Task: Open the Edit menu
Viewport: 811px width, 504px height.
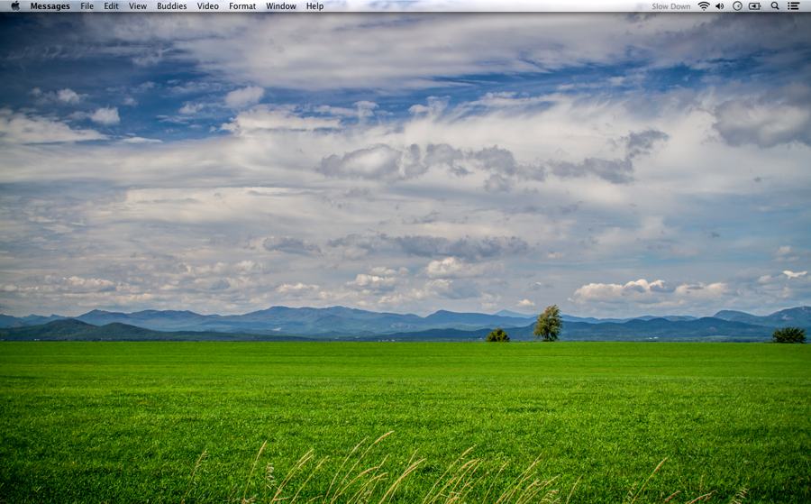Action: click(111, 6)
